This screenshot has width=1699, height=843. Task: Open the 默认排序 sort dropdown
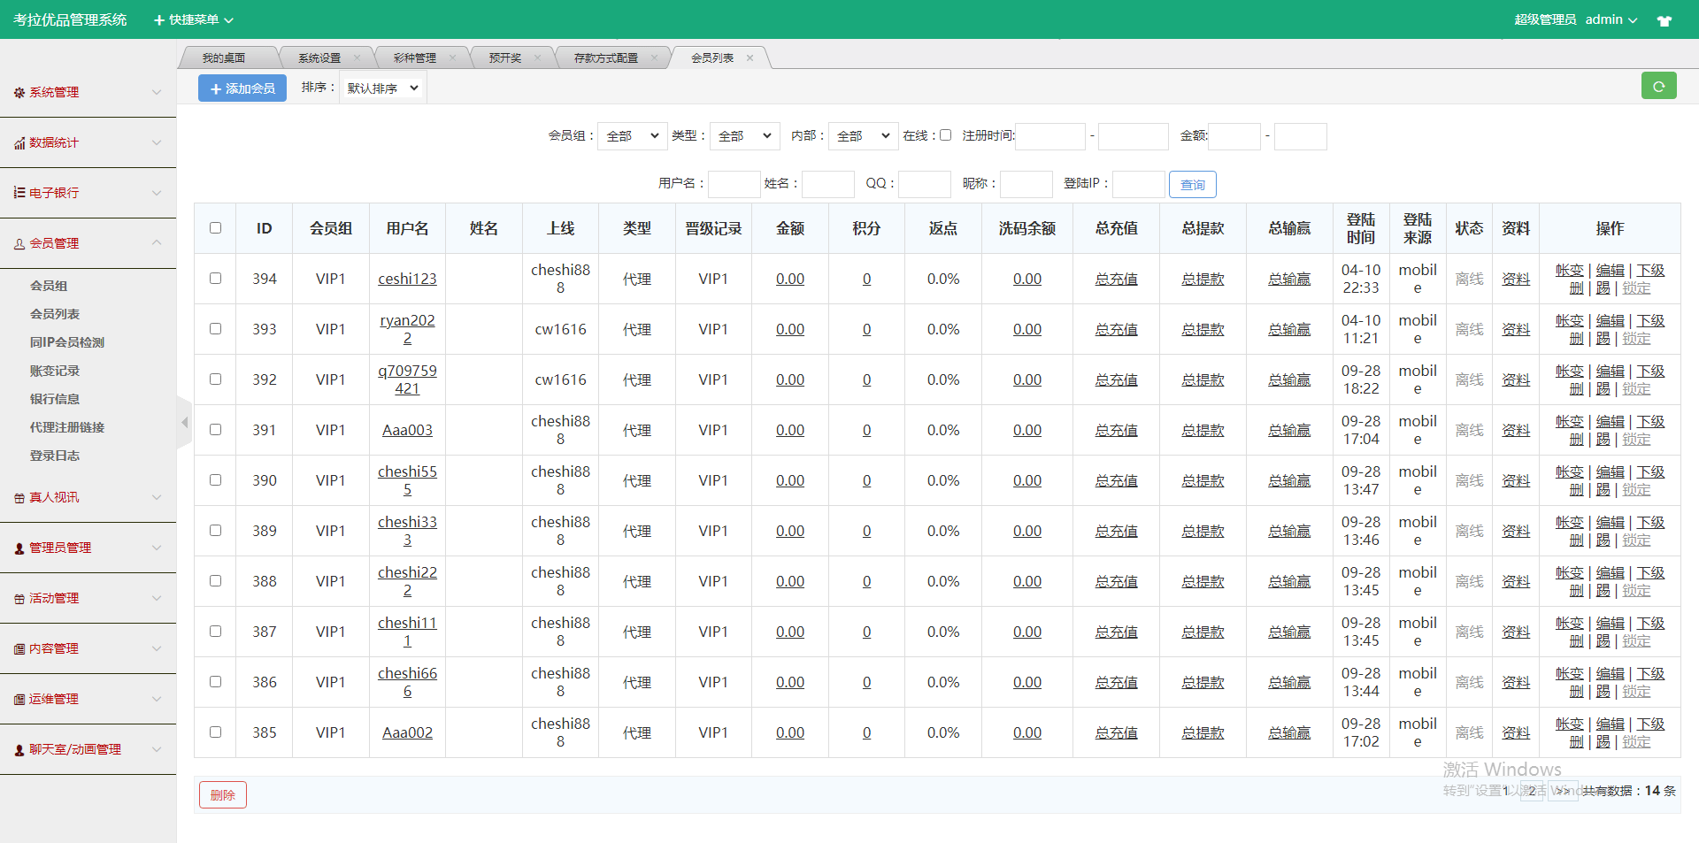[x=382, y=88]
